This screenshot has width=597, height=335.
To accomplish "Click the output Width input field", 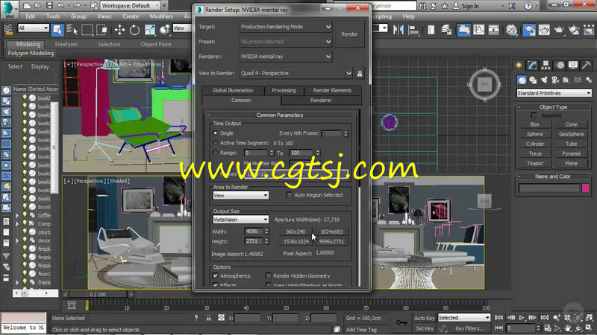I will pos(253,232).
